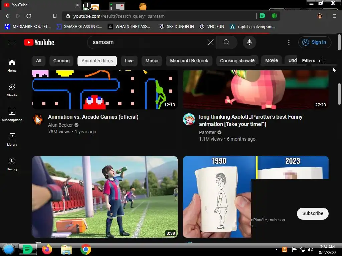This screenshot has height=256, width=342.
Task: Select the Minecraft Bedrock chip
Action: (189, 61)
